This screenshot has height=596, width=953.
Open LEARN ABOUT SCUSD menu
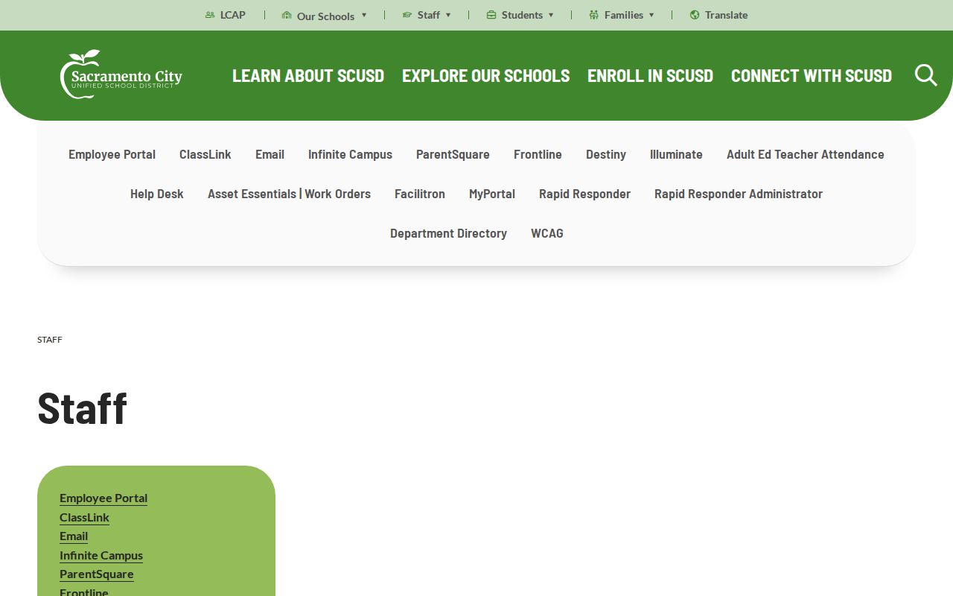point(308,75)
